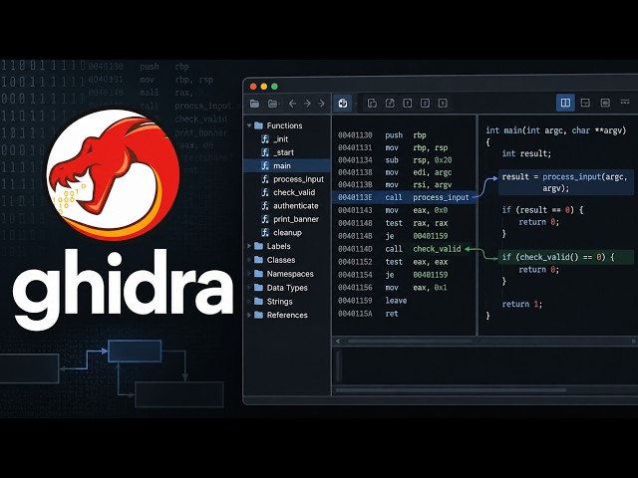Open the folder icon with dropdown arrow
The width and height of the screenshot is (638, 478).
tap(273, 104)
